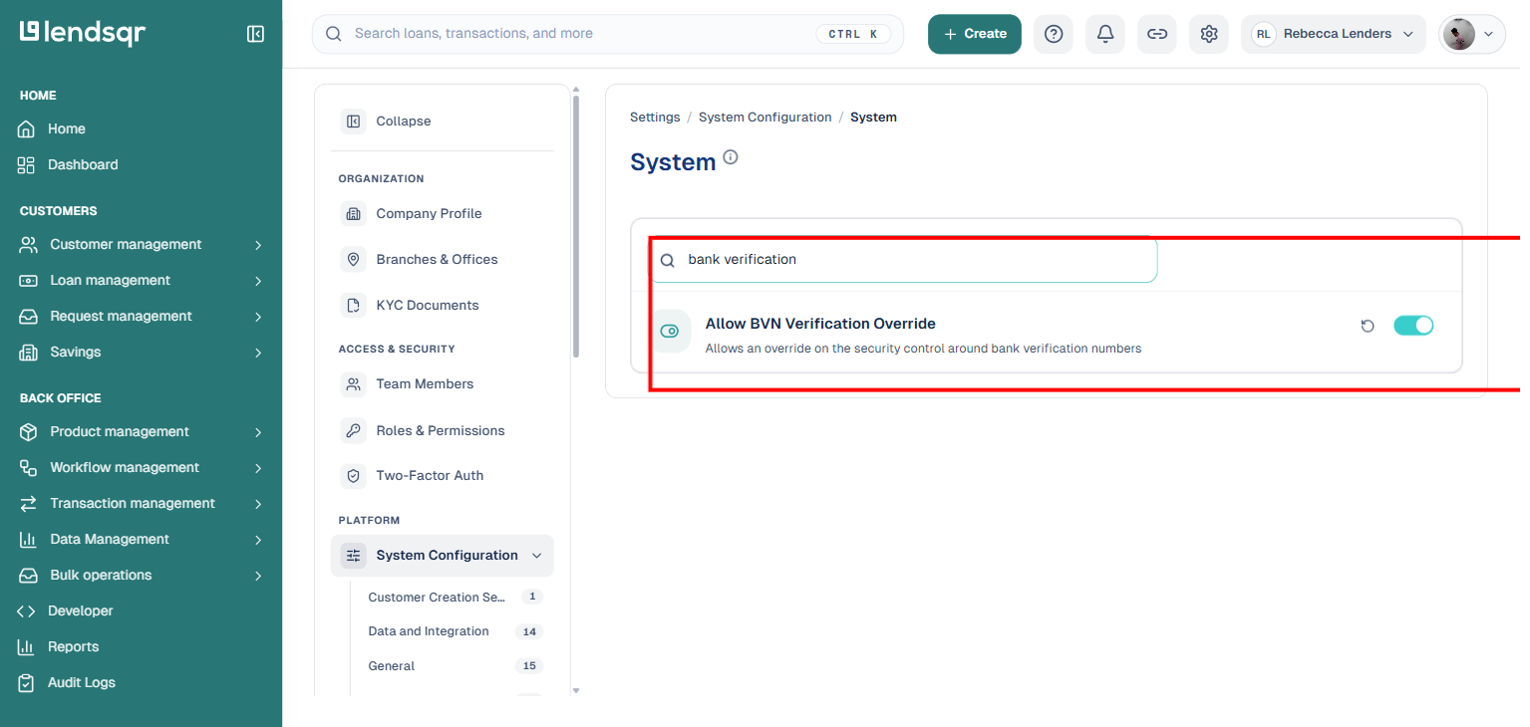Open Rebecca Lenders account dropdown
Viewport: 1530px width, 727px height.
click(x=1334, y=34)
